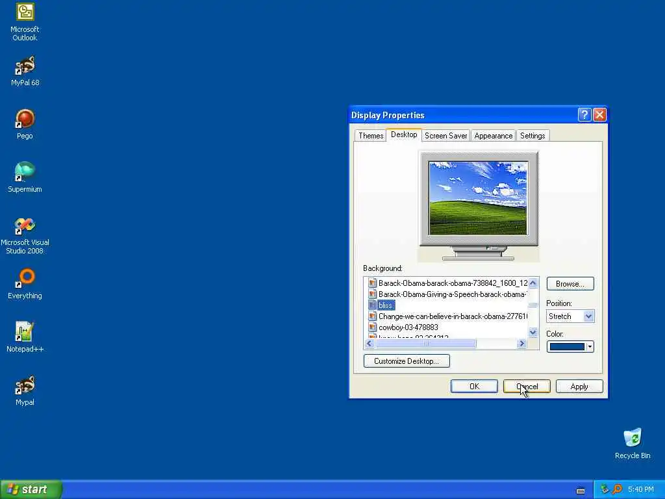
Task: Click the Notepad++ desktop shortcut
Action: [x=25, y=337]
